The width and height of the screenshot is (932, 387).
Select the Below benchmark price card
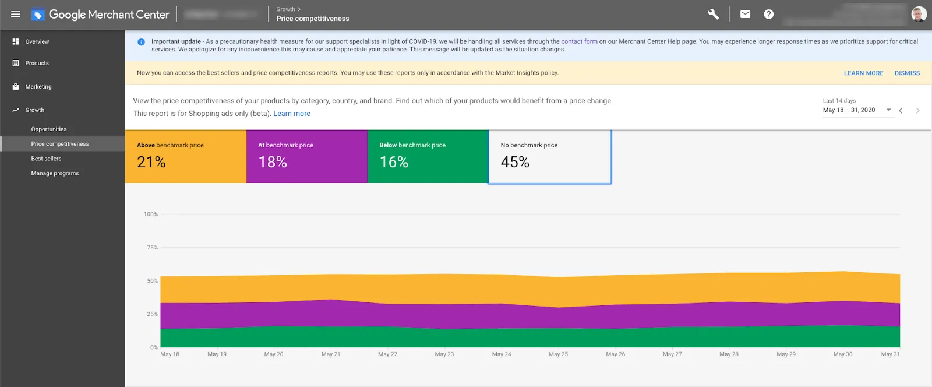tap(428, 156)
